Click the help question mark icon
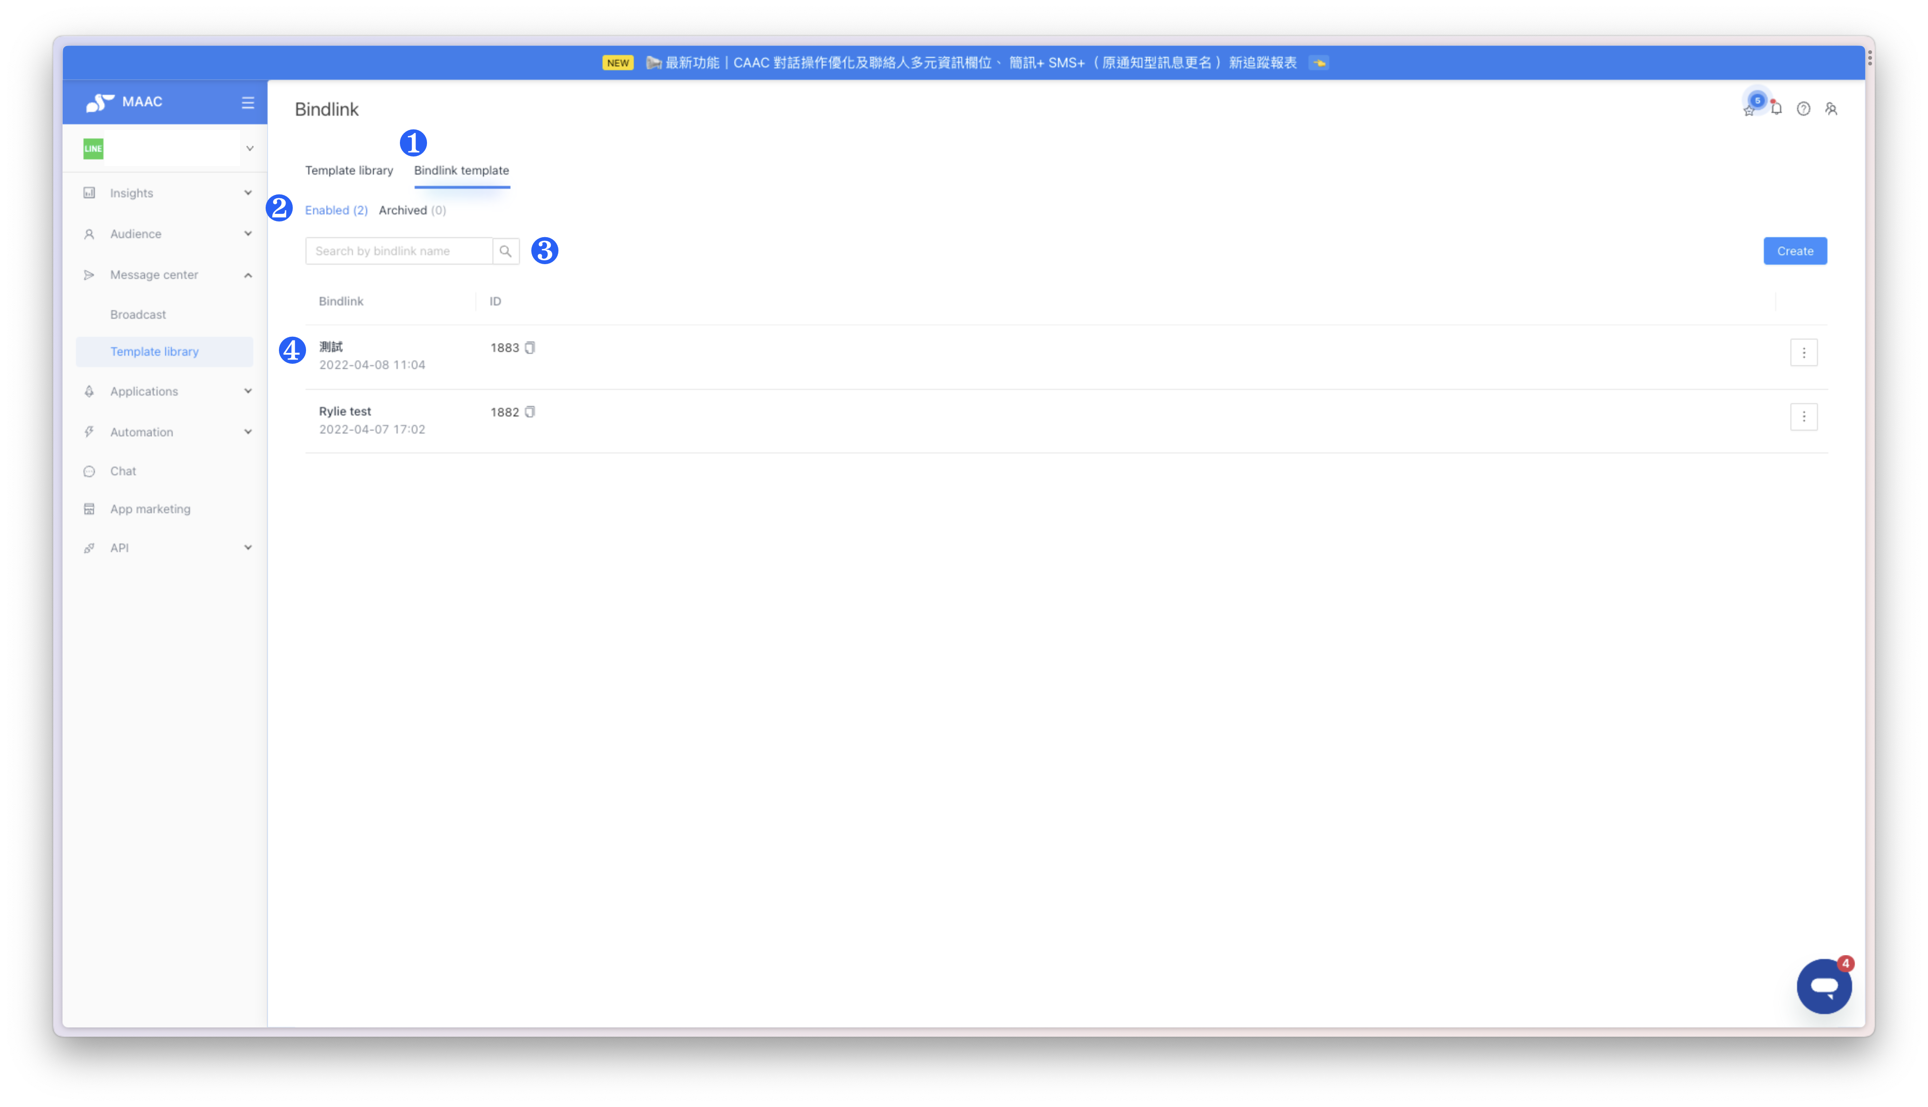This screenshot has height=1107, width=1928. pyautogui.click(x=1803, y=109)
